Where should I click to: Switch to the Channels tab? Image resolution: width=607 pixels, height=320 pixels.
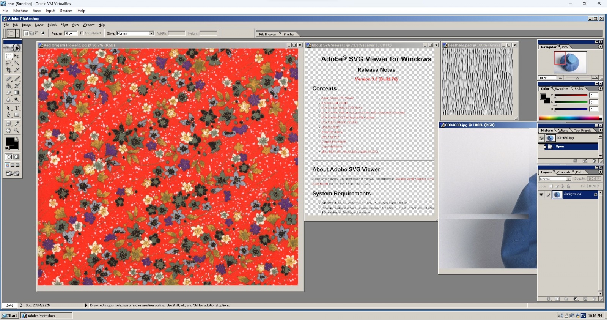563,172
